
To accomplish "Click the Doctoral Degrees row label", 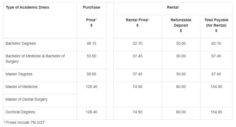I will [x=20, y=112].
